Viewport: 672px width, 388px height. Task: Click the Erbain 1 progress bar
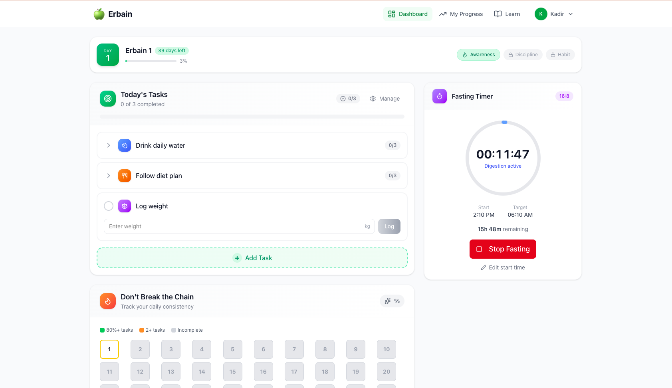coord(151,61)
